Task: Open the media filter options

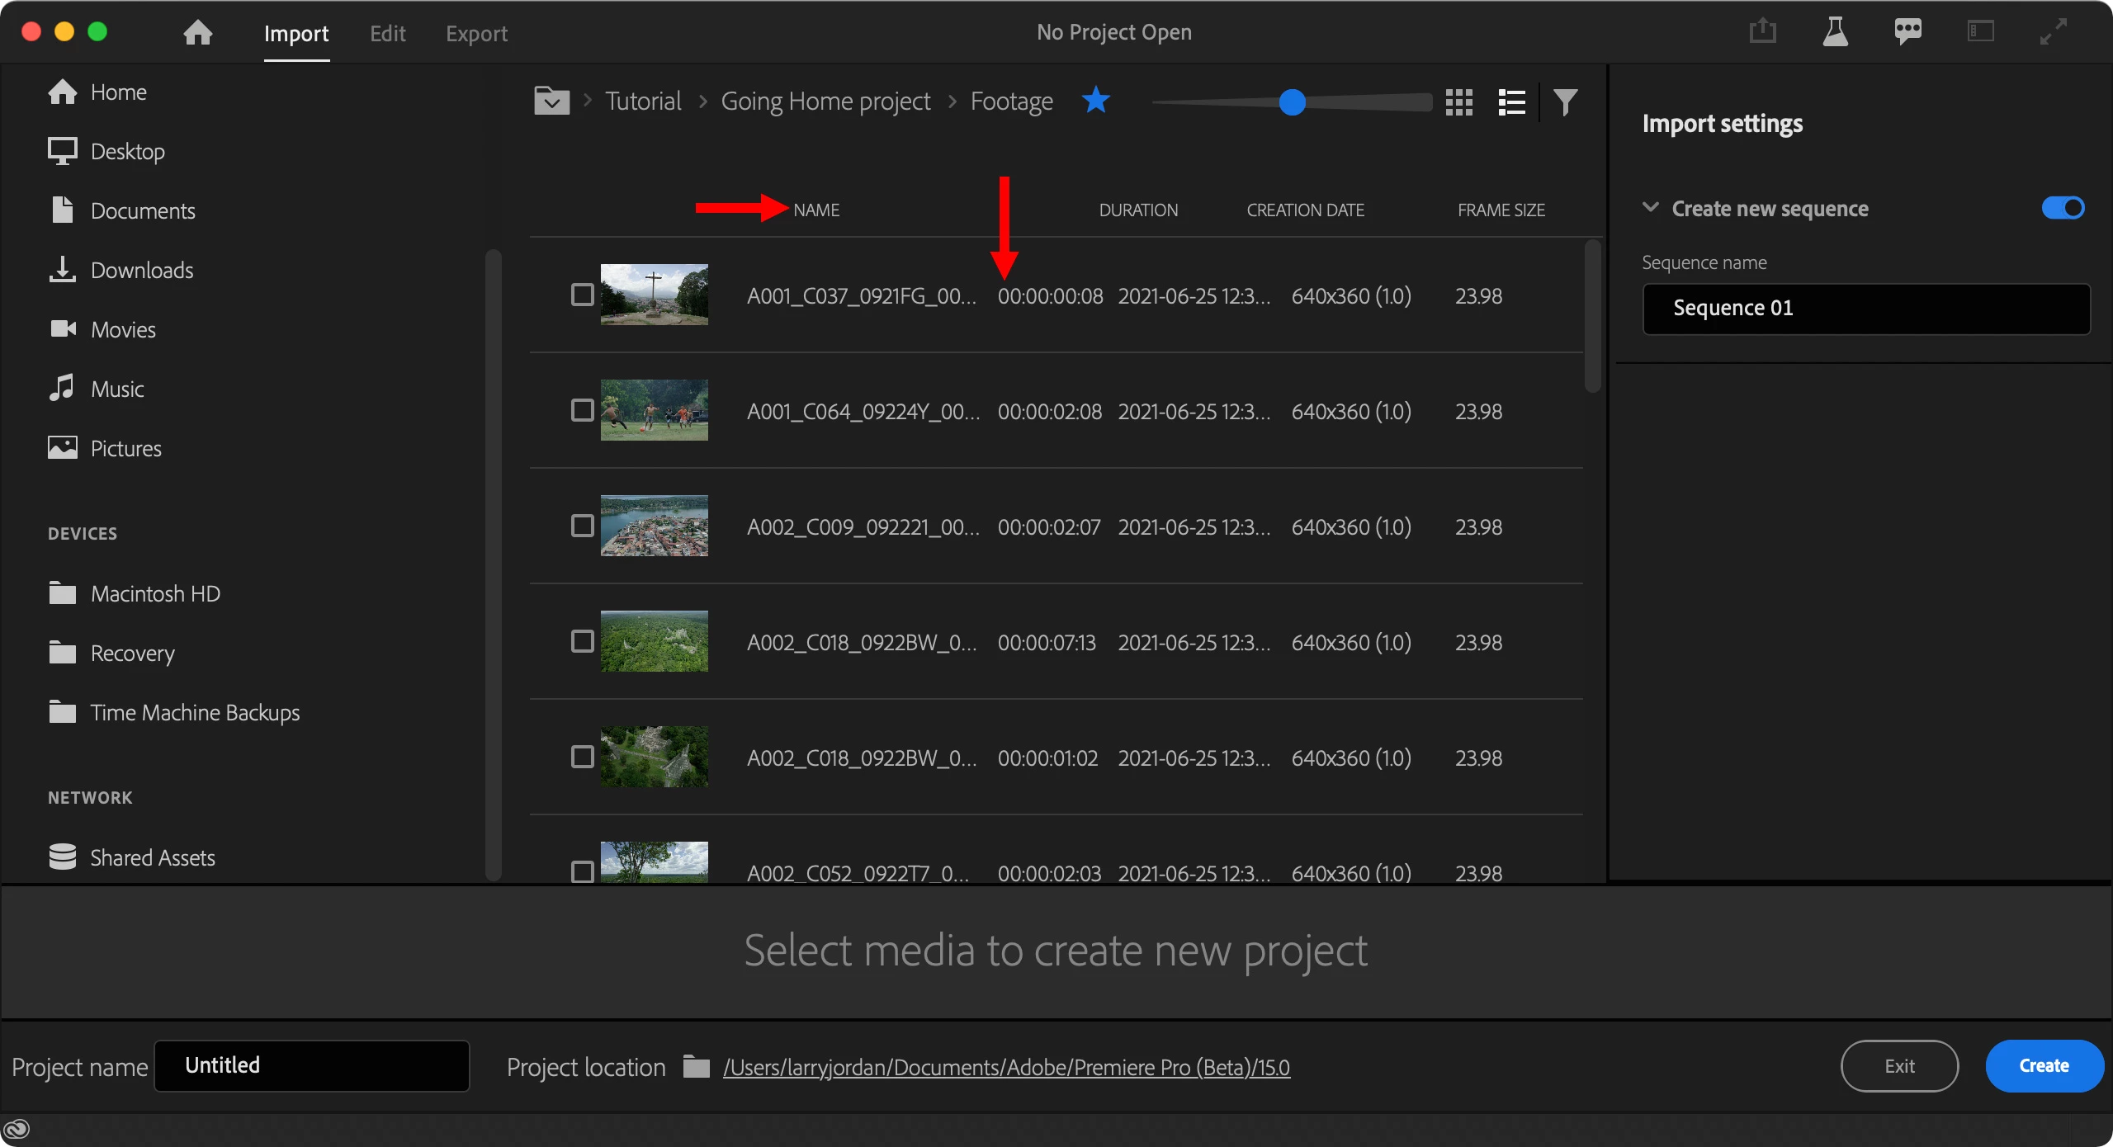Action: [x=1565, y=102]
